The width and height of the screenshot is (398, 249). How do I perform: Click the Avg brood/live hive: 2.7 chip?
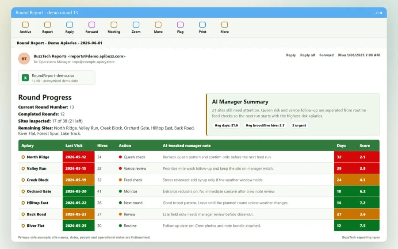pos(265,125)
